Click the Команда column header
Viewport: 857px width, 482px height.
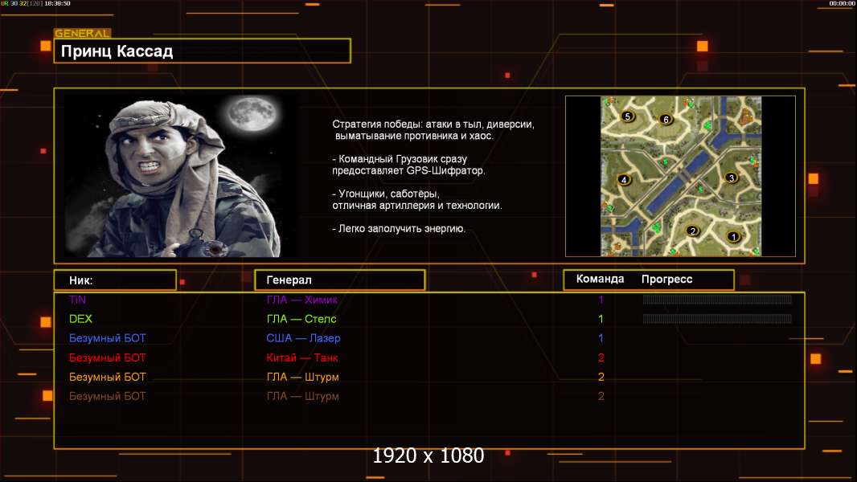point(600,280)
